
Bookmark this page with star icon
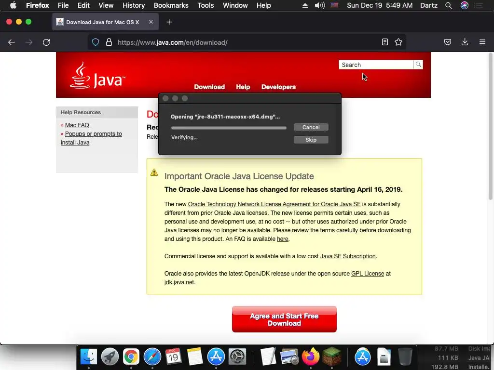[x=398, y=42]
